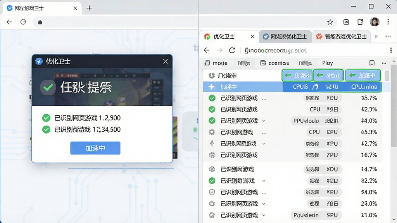Screen dimensions: 397x223
Task: Click the green-bordered 加速中 button above the table
Action: [363, 75]
